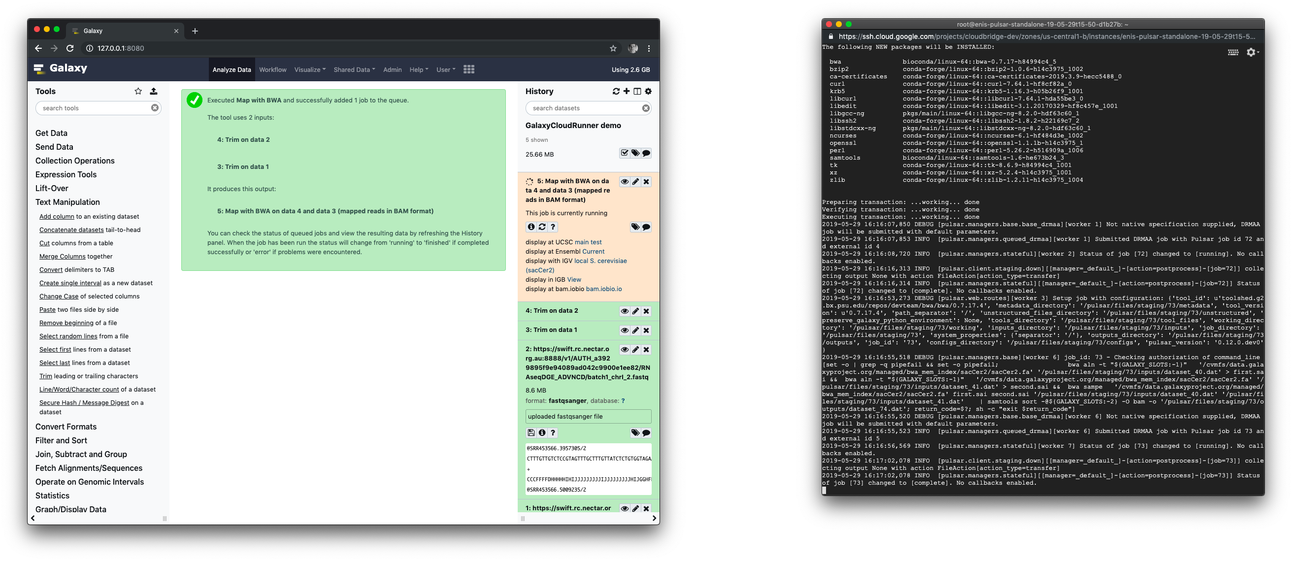Refresh the history panel

pos(616,91)
